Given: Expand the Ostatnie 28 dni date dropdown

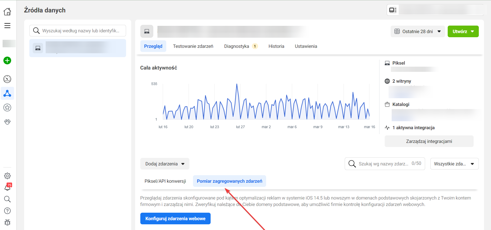Looking at the screenshot, I should [x=418, y=32].
